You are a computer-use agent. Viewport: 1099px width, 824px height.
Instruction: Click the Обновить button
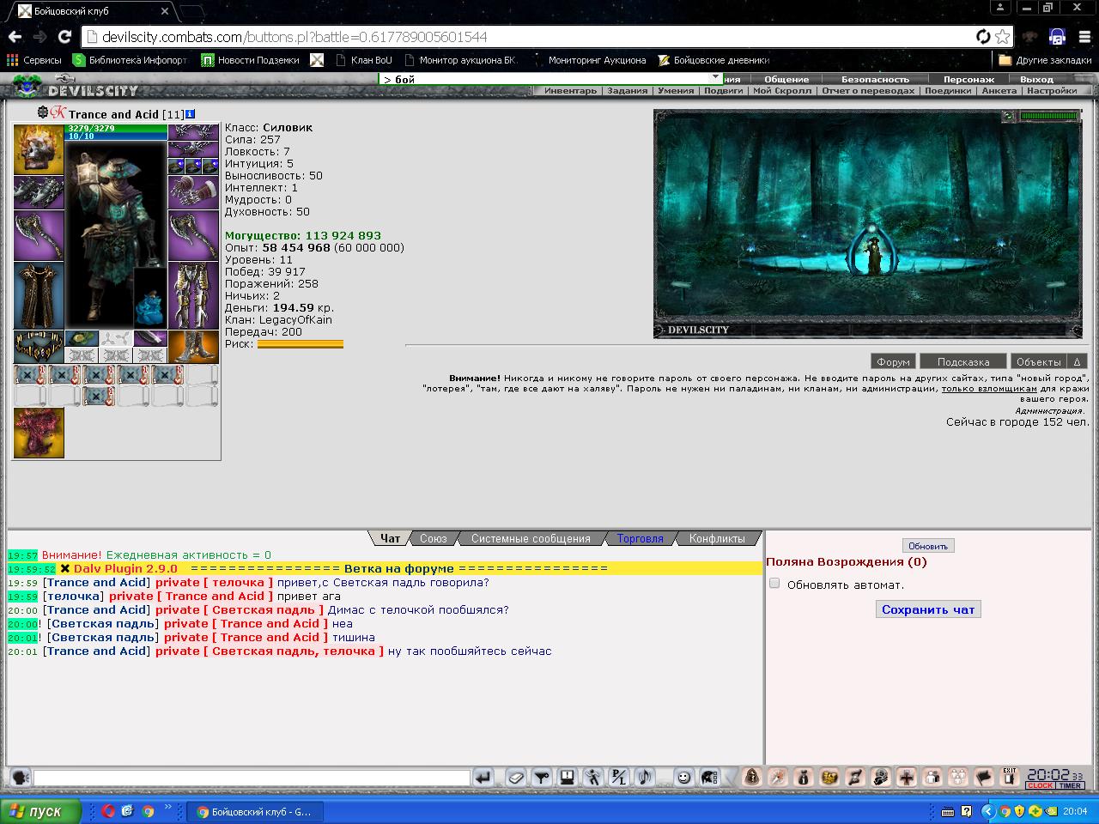[928, 546]
